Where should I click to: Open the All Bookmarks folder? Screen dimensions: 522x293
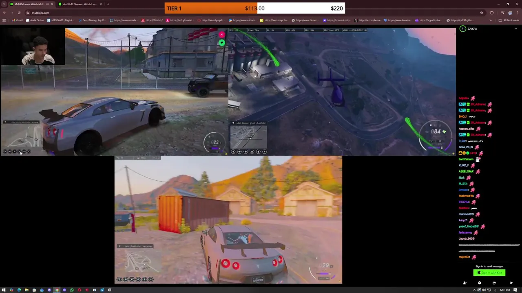(509, 20)
